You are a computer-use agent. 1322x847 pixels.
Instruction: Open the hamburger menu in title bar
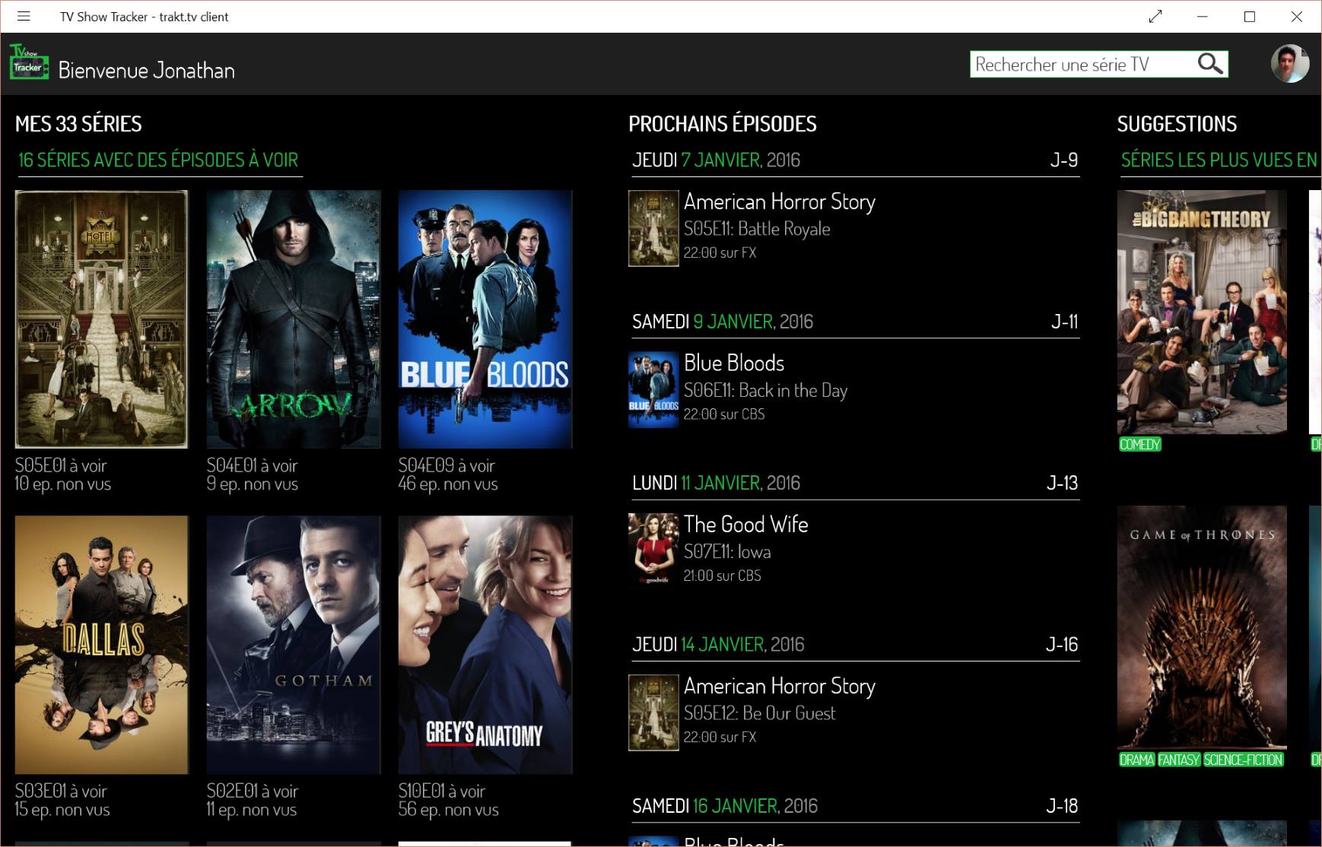(24, 16)
